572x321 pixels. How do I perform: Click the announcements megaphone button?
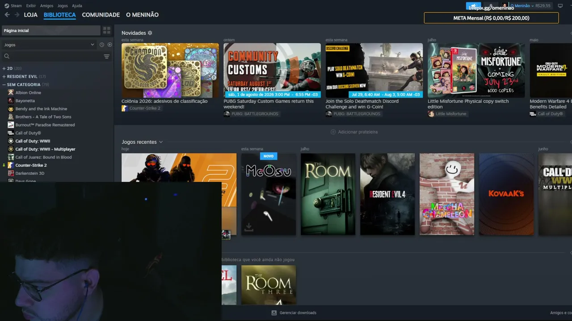(x=473, y=6)
